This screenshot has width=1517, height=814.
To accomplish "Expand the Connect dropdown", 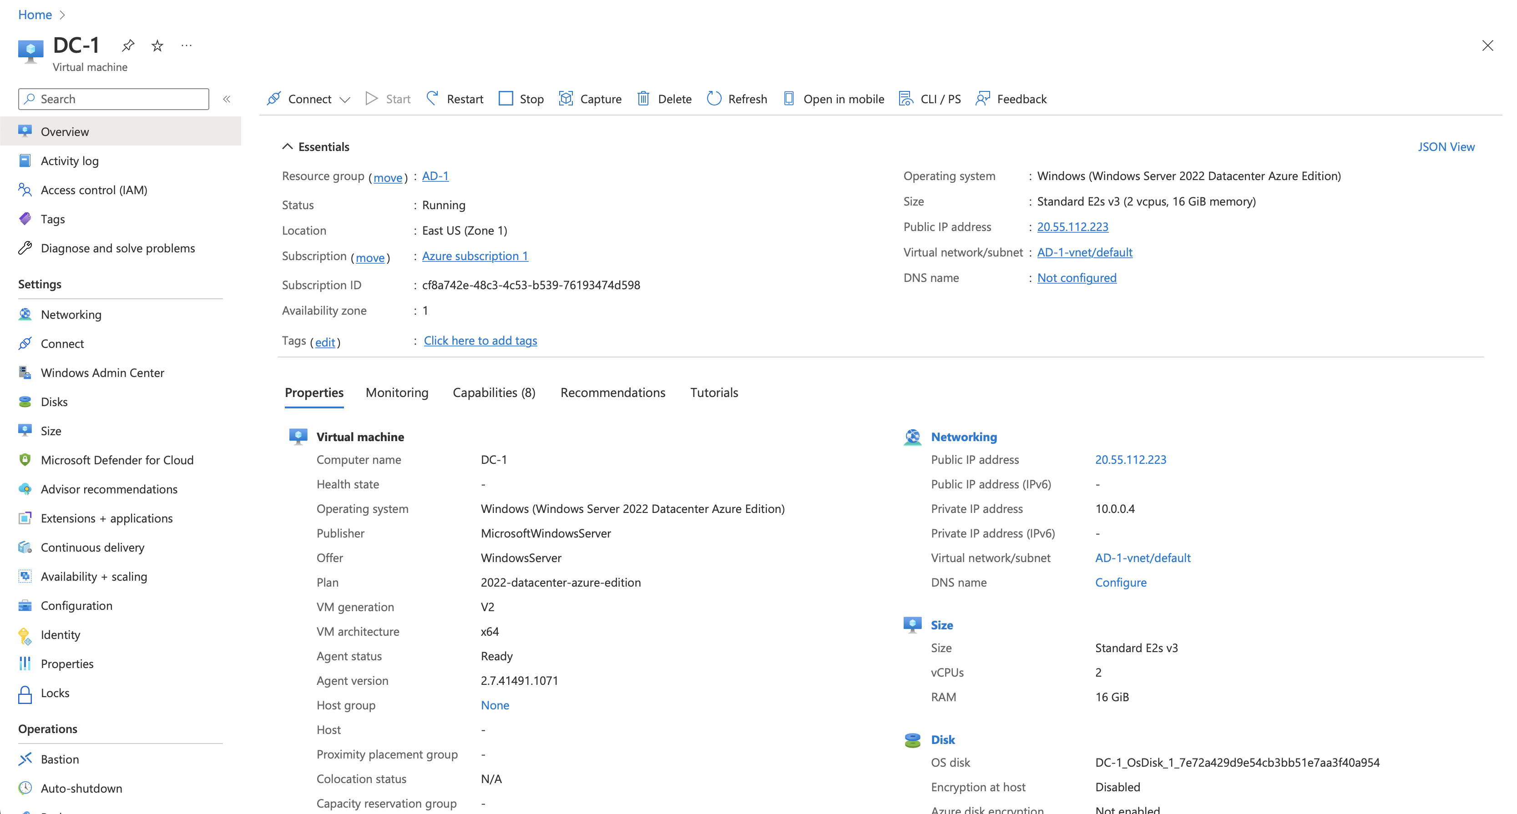I will (x=346, y=100).
